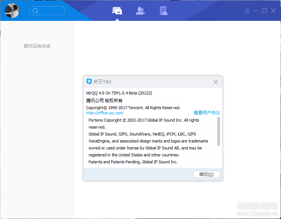
Task: Click the license text scrollbar thumb
Action: [x=219, y=131]
